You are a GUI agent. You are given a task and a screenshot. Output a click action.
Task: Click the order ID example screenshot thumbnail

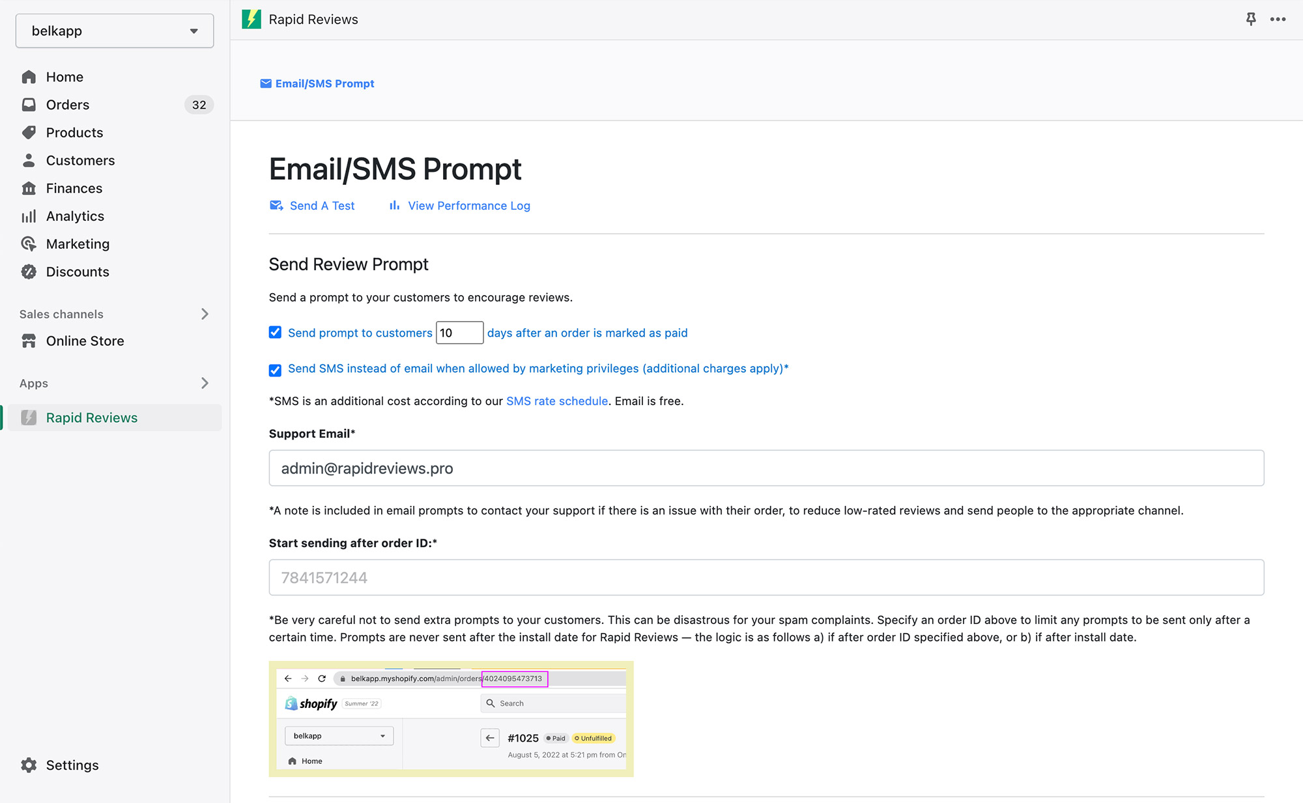(451, 719)
